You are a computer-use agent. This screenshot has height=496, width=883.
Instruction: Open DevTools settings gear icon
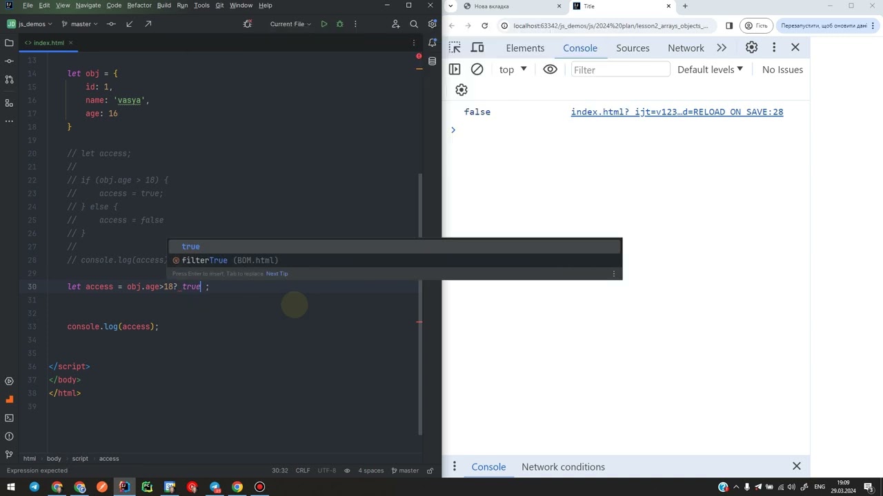pos(752,48)
